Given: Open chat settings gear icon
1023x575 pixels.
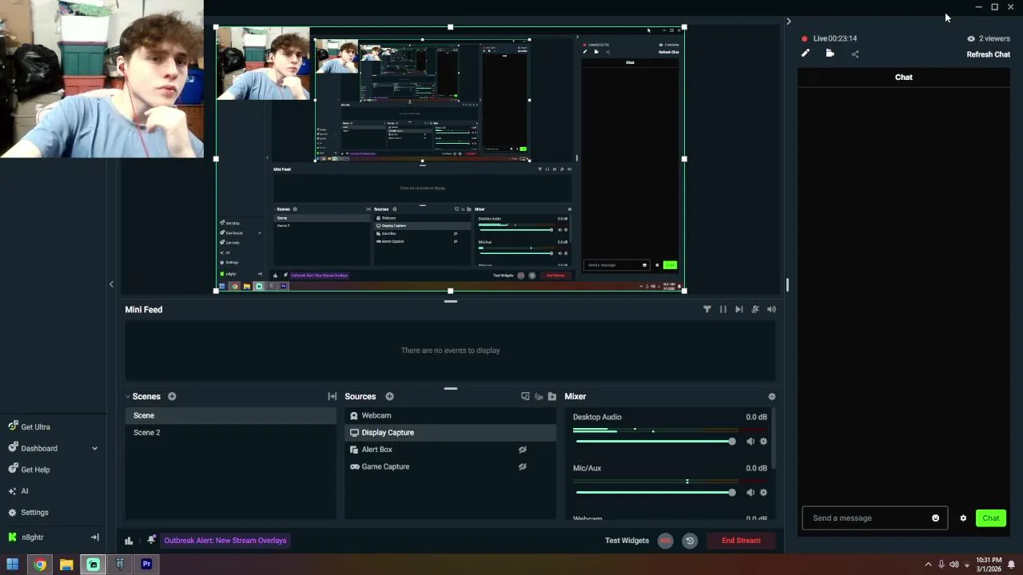Looking at the screenshot, I should coord(963,518).
